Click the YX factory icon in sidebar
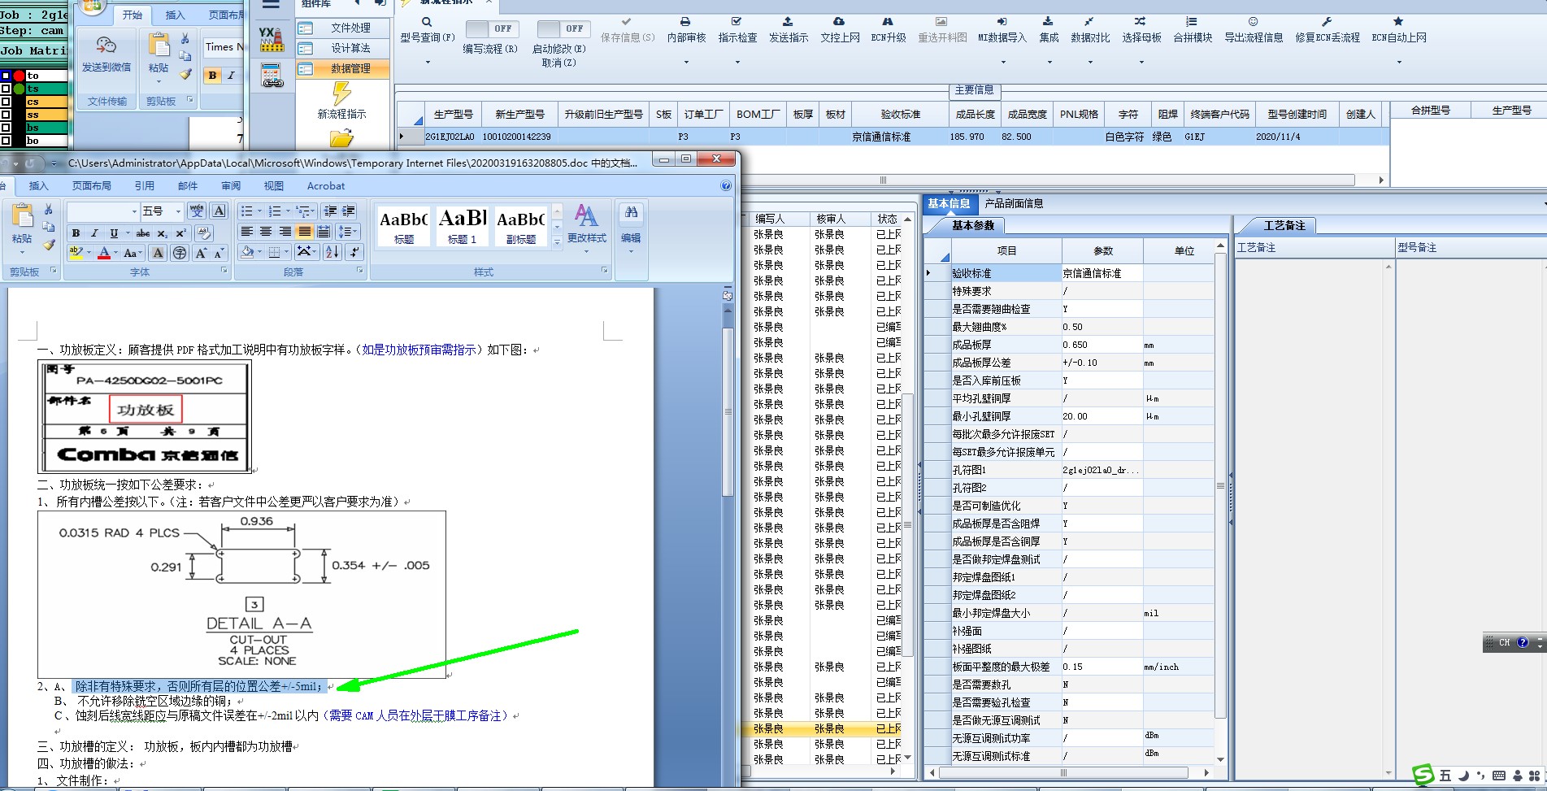 tap(272, 39)
